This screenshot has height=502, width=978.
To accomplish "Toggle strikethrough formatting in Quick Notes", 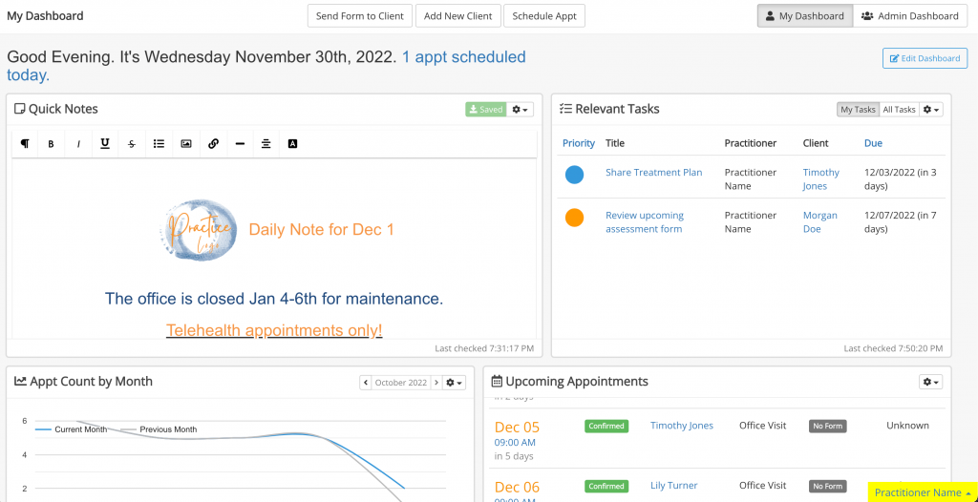I will 132,143.
